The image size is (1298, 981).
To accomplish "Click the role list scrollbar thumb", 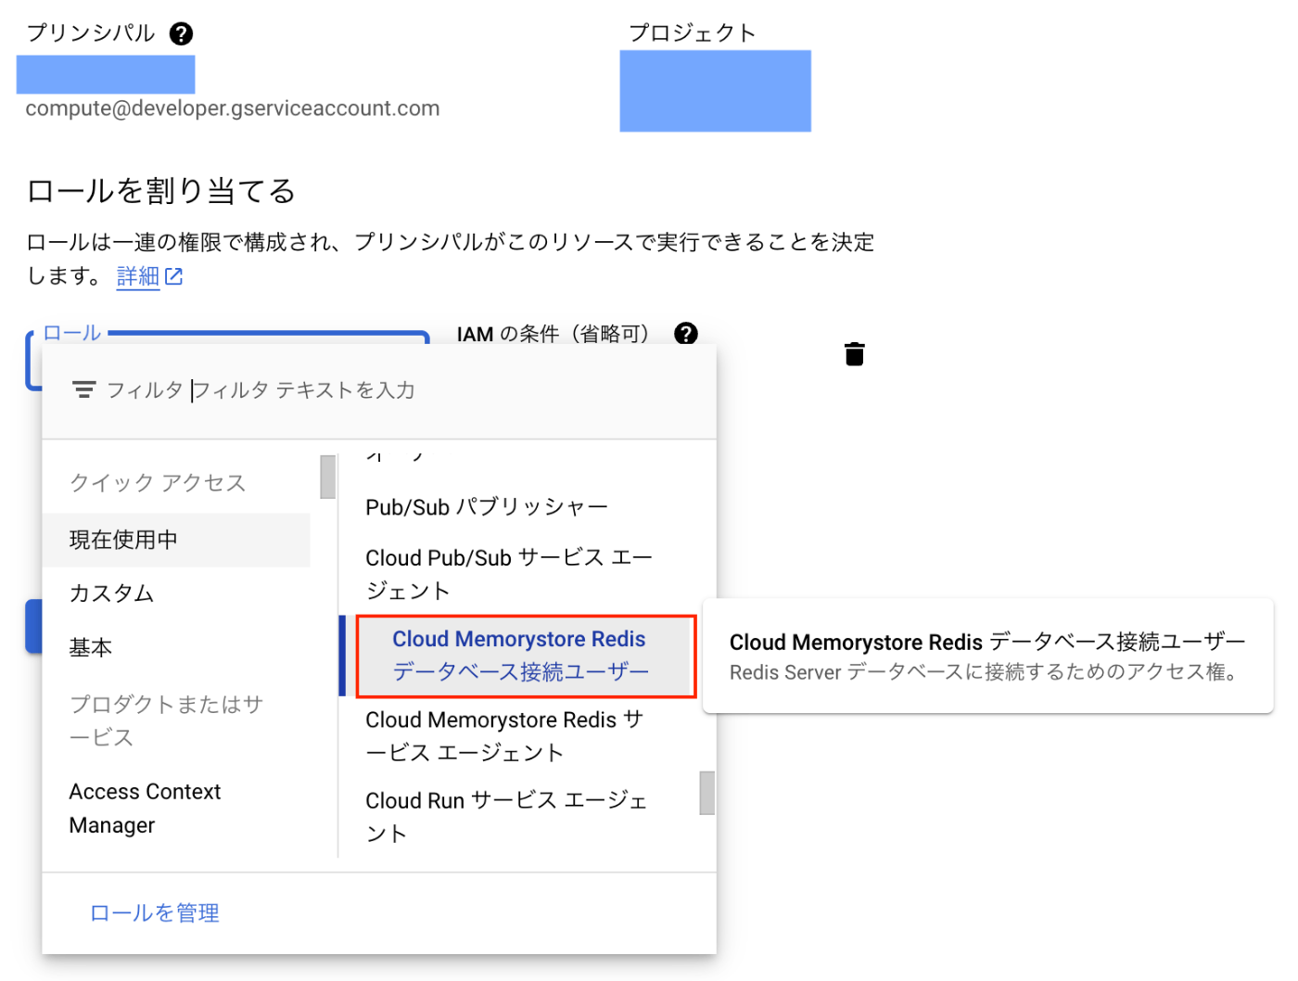I will (706, 793).
